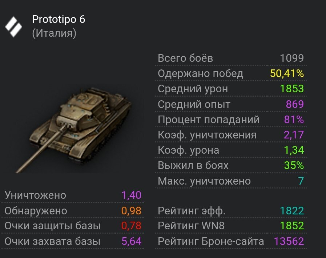Click the Обнаружено label
The image size is (326, 258).
[36, 211]
